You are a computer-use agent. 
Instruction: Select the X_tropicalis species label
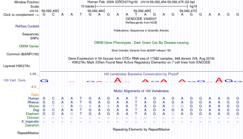[30, 122]
